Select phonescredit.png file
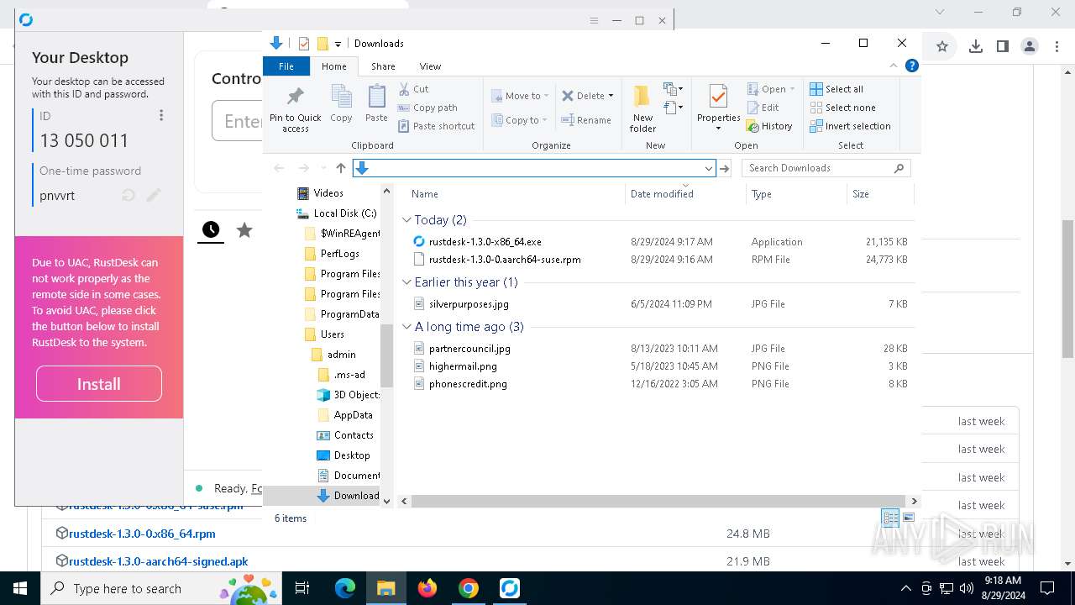Image resolution: width=1075 pixels, height=605 pixels. 468,384
